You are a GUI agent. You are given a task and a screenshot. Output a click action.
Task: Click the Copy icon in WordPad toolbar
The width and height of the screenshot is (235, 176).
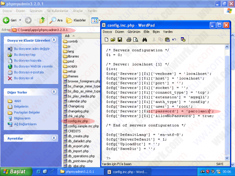[x=161, y=40]
